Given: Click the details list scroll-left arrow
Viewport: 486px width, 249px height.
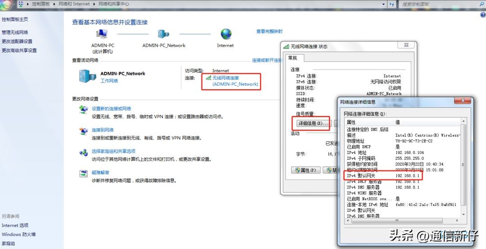Looking at the screenshot, I should click(348, 221).
